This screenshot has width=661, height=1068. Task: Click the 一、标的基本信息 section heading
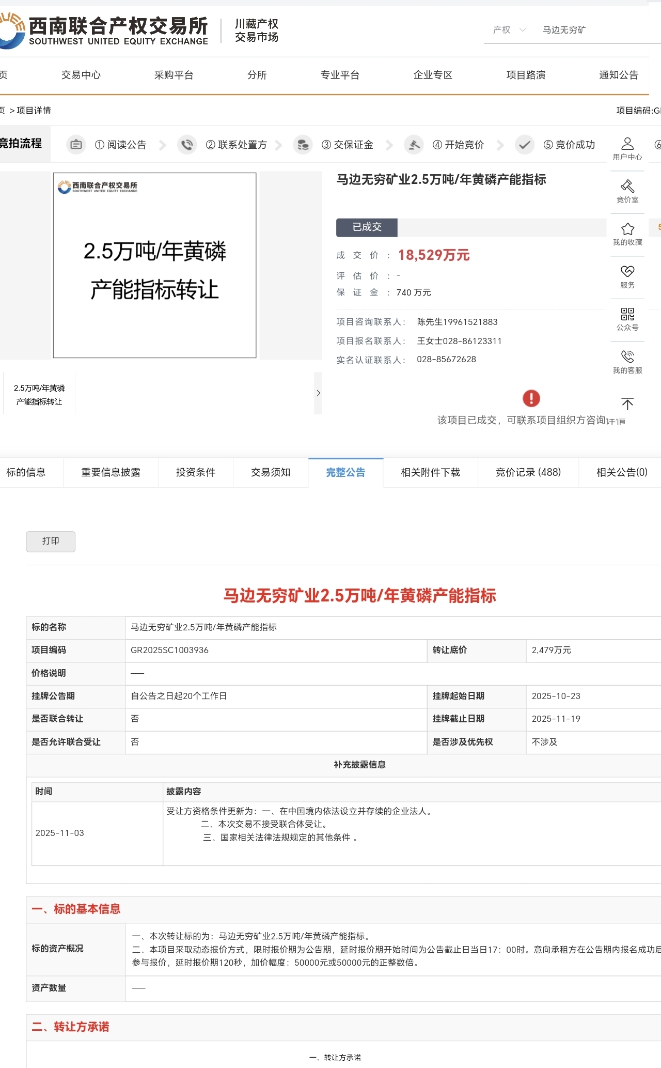click(76, 909)
